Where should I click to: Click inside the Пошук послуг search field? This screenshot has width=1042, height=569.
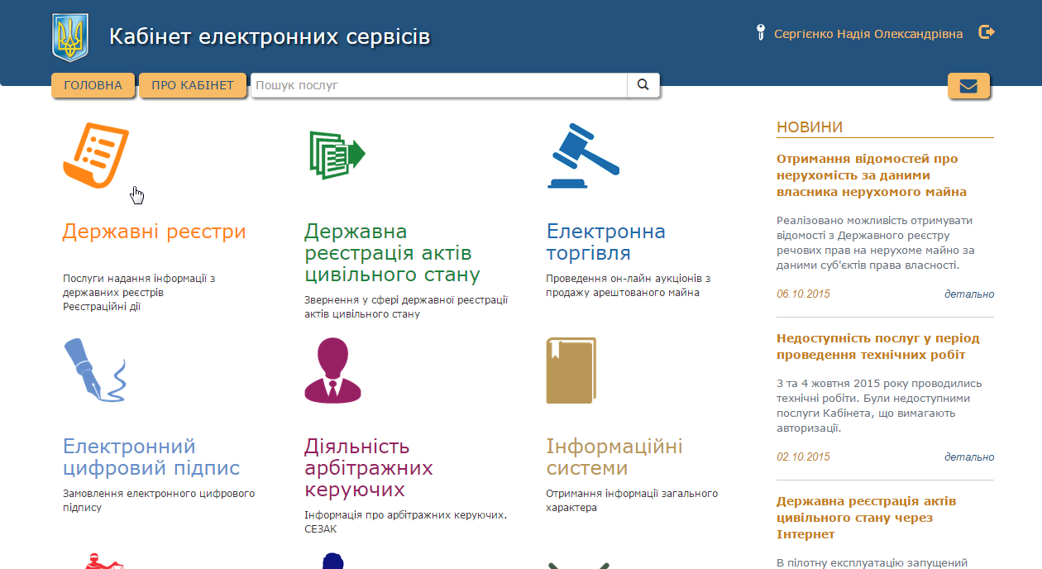pyautogui.click(x=438, y=85)
